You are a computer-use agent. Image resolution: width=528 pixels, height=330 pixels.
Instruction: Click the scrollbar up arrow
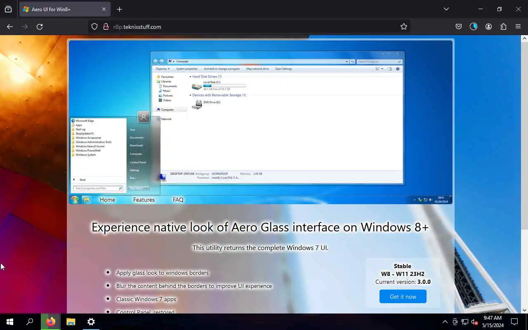point(524,38)
